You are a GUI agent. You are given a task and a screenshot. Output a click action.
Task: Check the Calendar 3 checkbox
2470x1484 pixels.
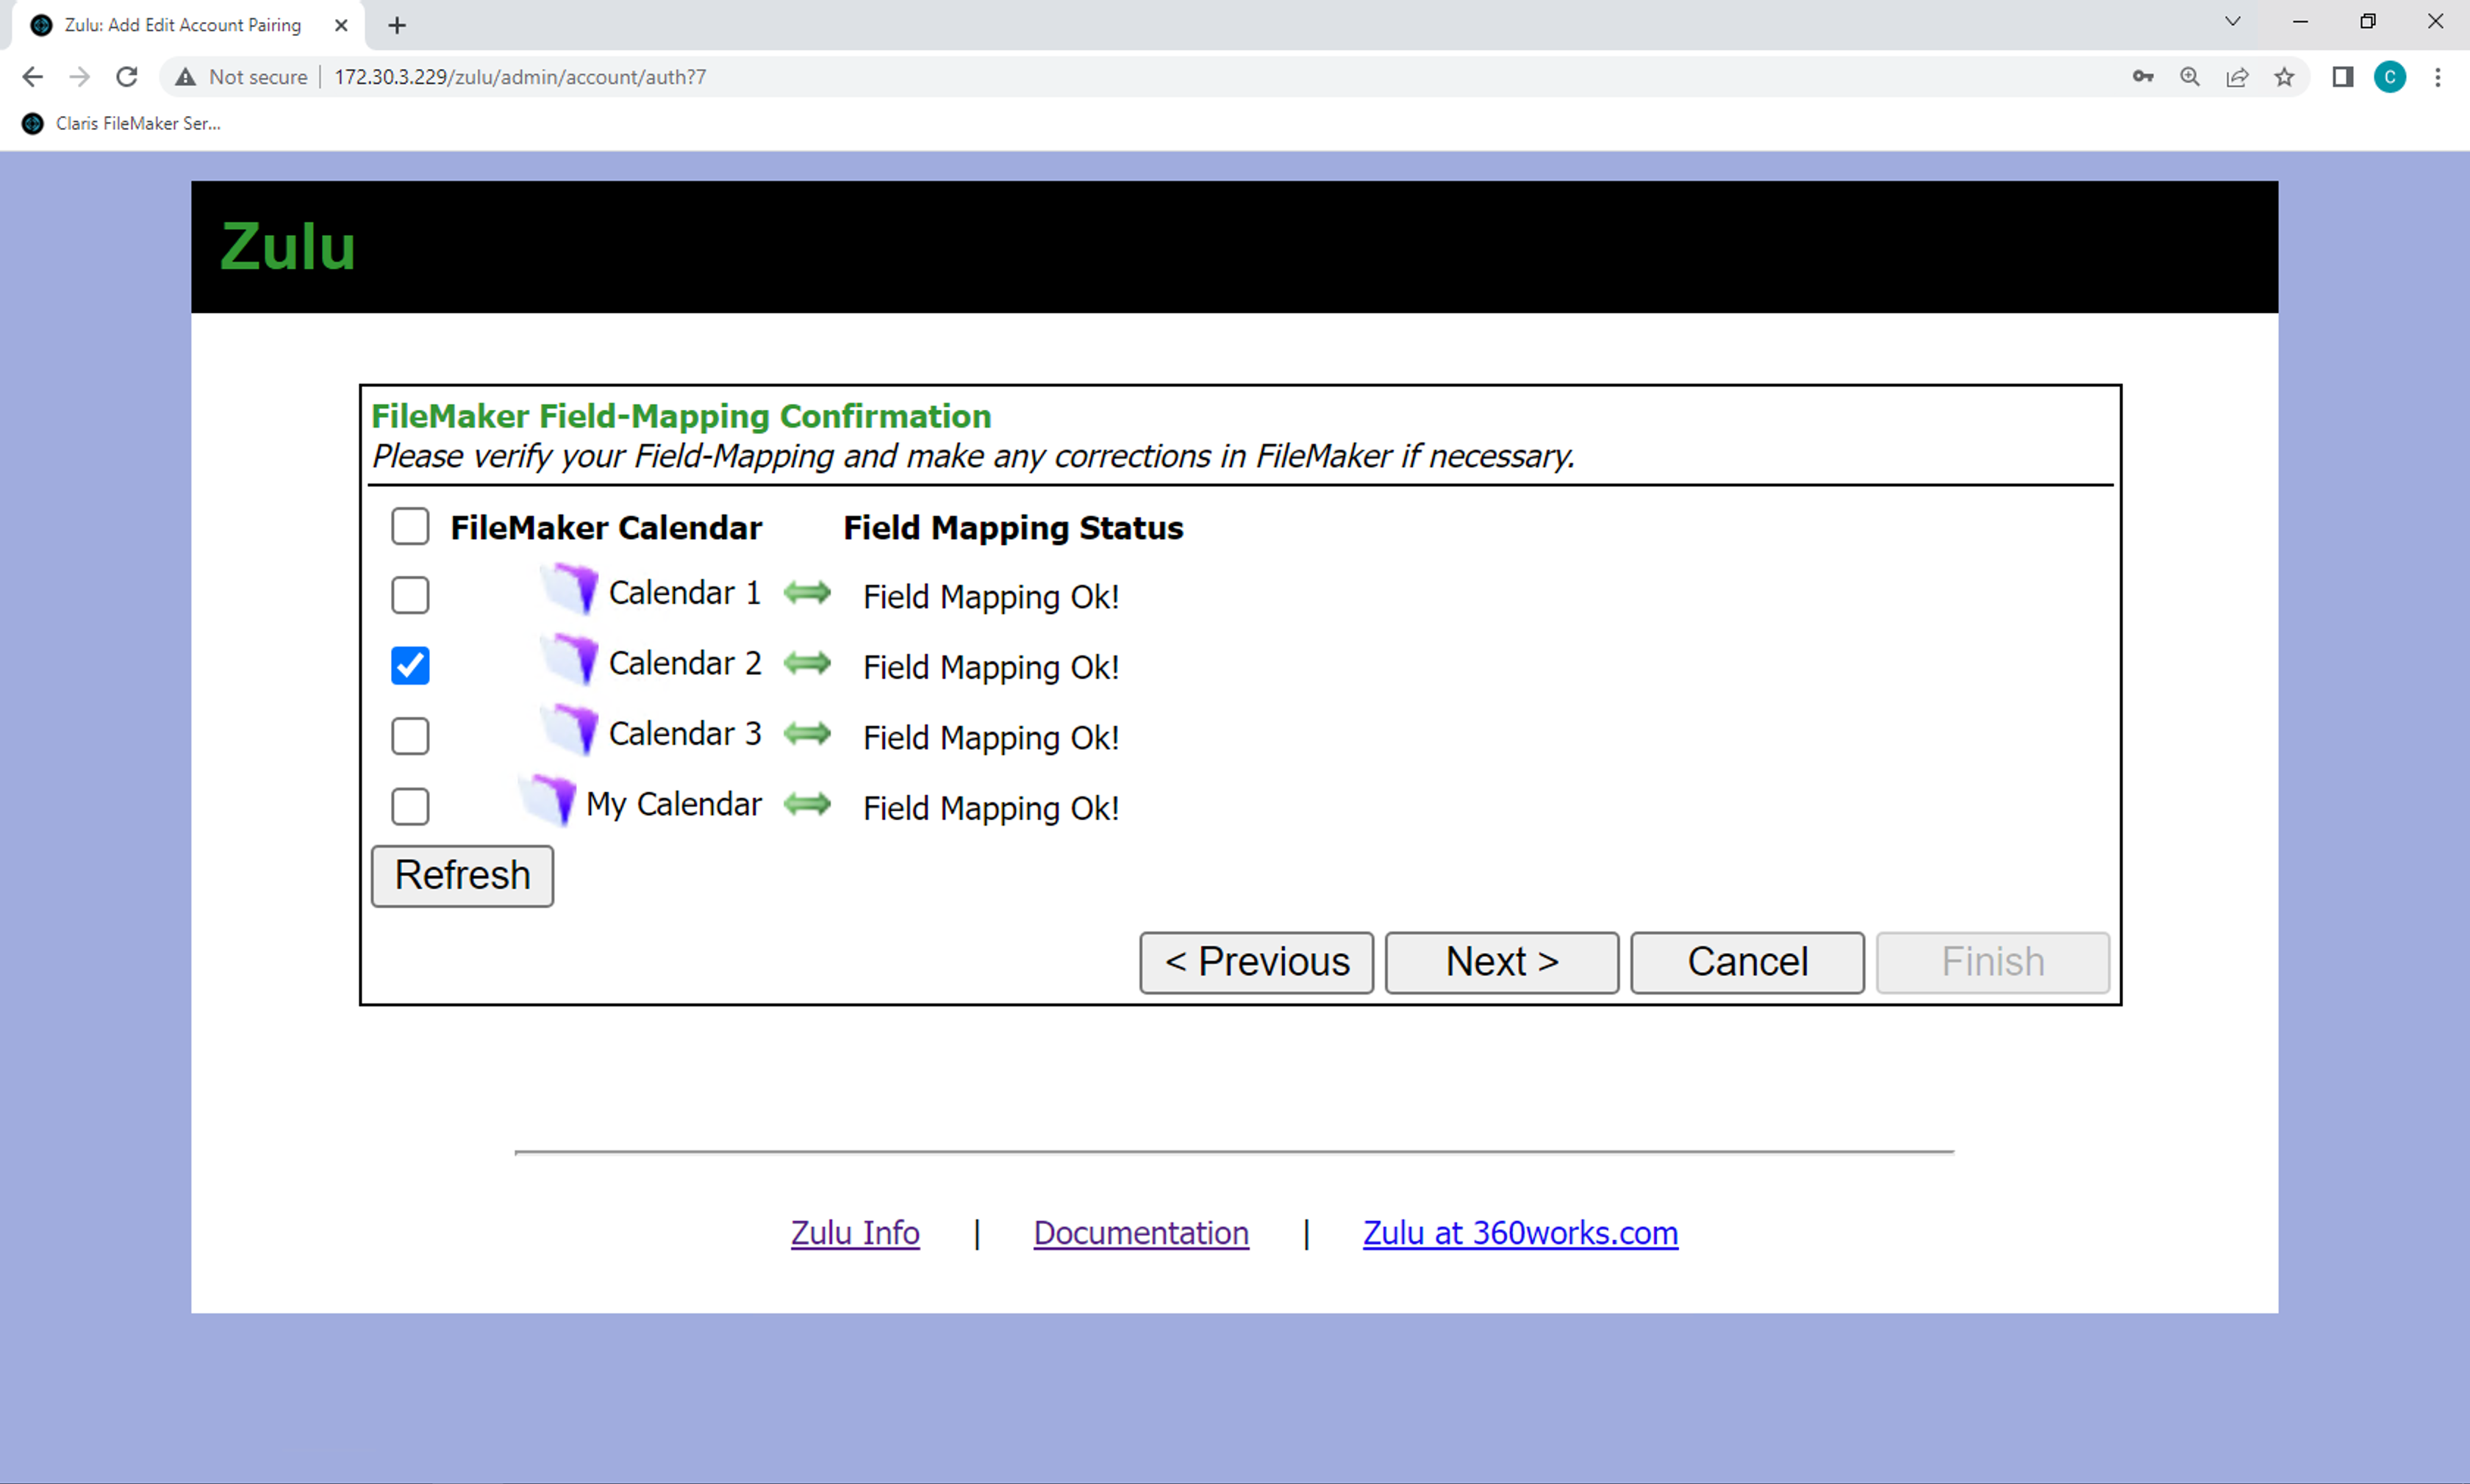pos(410,736)
